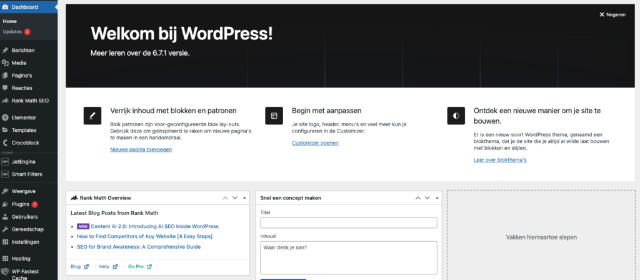This screenshot has height=280, width=640.
Task: Click the Rank Math Overview title icon
Action: click(x=74, y=198)
